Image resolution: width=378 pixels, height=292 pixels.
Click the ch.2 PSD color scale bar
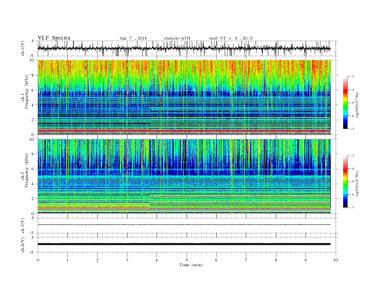click(x=346, y=182)
